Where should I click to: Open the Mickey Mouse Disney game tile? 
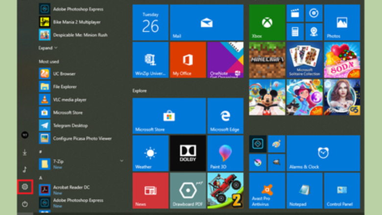click(267, 97)
